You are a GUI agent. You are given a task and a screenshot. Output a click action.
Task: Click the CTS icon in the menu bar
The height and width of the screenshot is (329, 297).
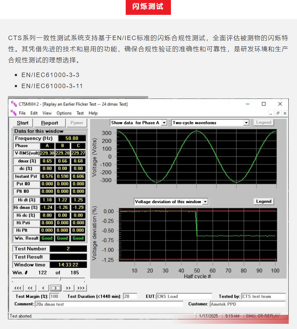(x=13, y=113)
